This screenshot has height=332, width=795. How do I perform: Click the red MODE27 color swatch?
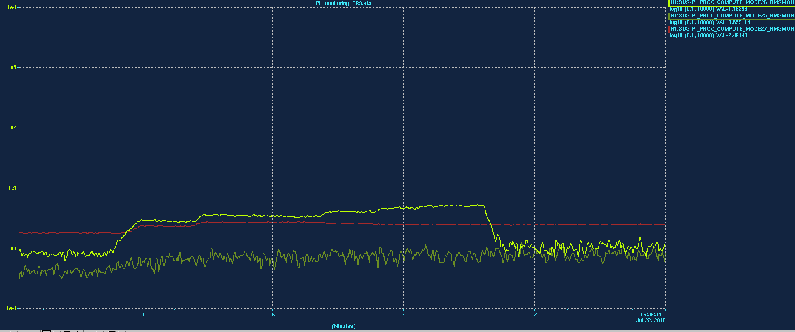point(669,29)
